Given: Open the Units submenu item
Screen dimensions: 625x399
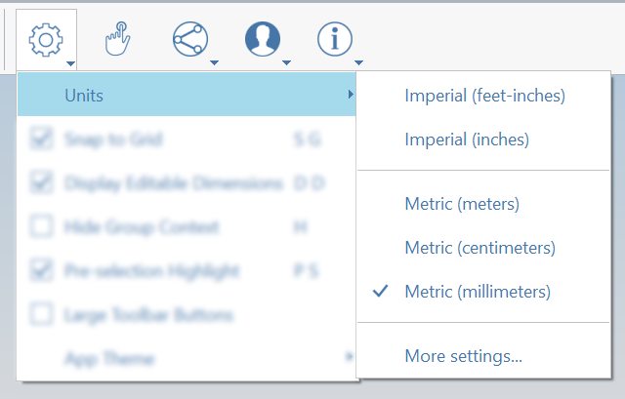Looking at the screenshot, I should click(186, 95).
